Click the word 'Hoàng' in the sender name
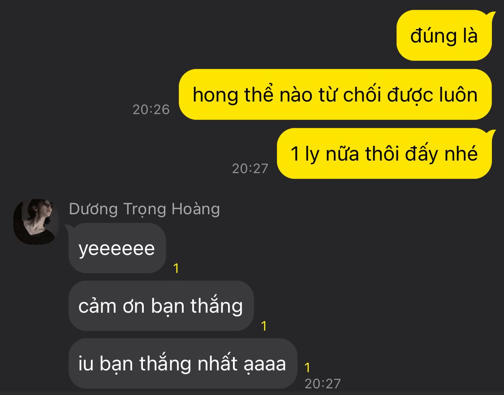Image resolution: width=504 pixels, height=395 pixels. (x=196, y=209)
